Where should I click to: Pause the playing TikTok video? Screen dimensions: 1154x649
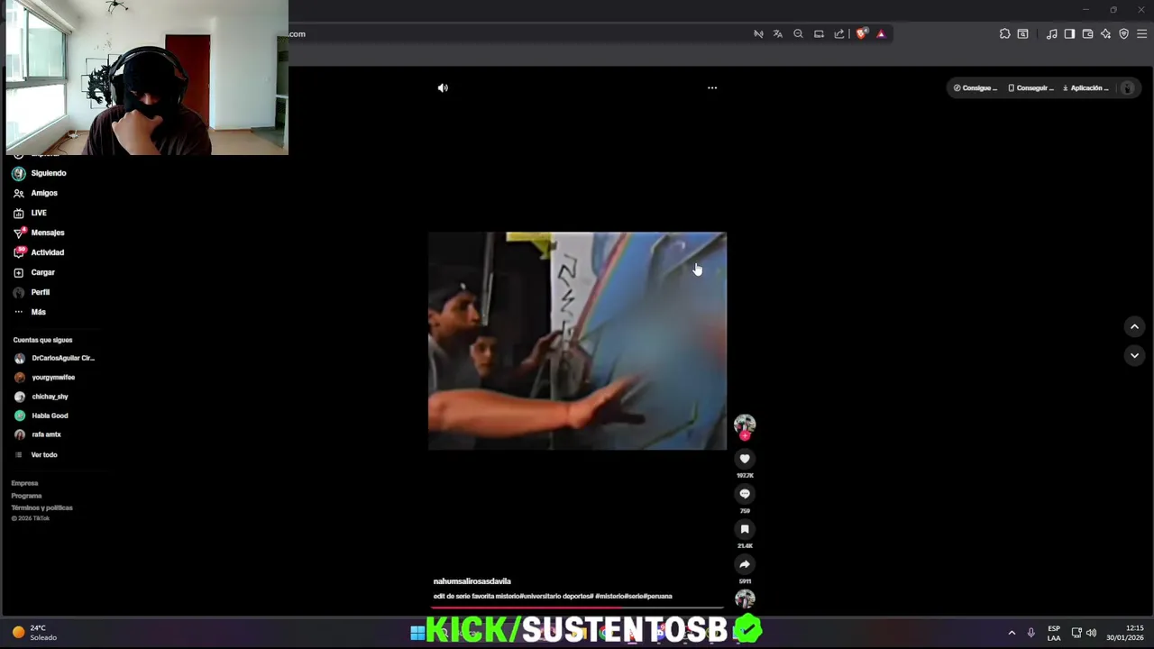click(x=577, y=341)
